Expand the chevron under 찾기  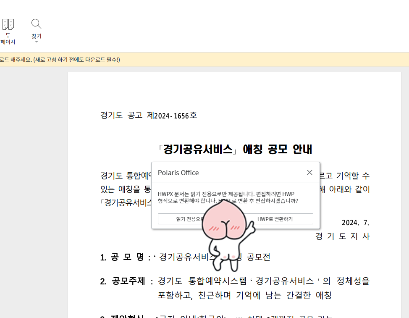[36, 41]
